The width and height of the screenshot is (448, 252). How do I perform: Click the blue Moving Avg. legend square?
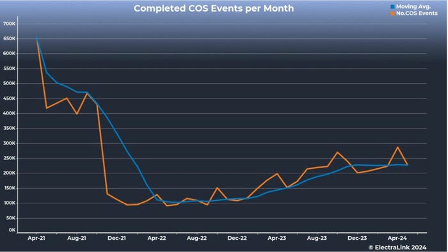pos(393,6)
